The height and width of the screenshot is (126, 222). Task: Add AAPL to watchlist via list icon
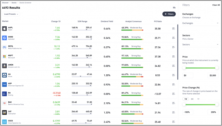click(x=173, y=29)
